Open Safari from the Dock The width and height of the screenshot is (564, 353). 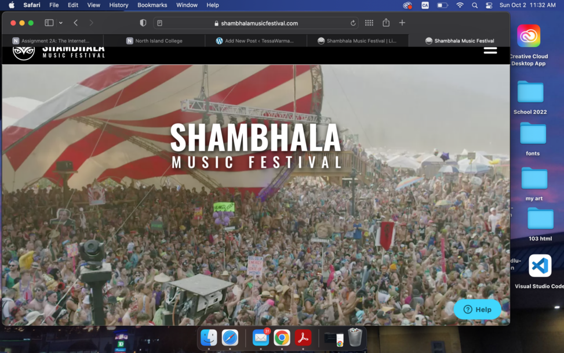230,338
